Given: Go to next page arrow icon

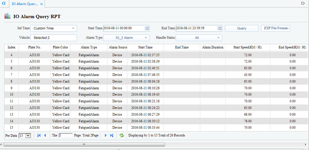Looking at the screenshot, I should pos(105,135).
